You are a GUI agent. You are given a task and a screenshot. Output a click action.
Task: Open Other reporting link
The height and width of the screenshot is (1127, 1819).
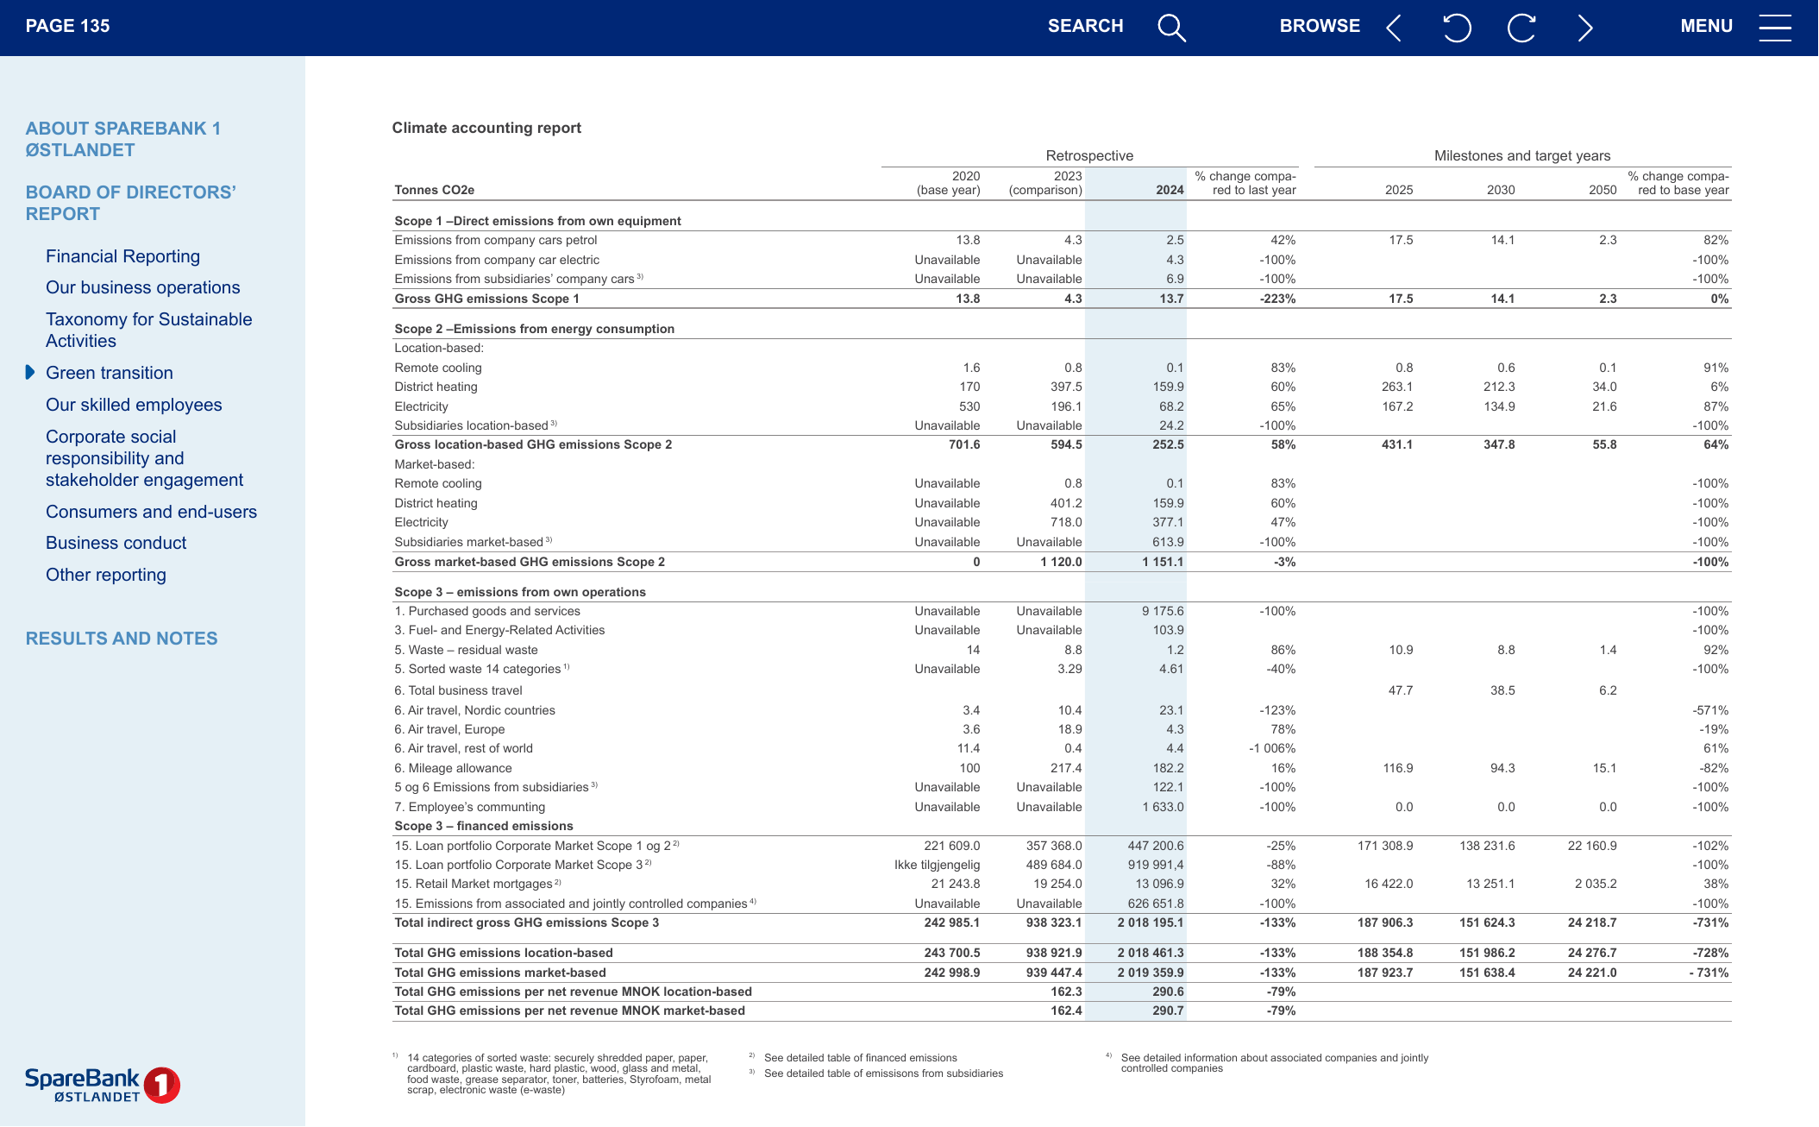point(106,575)
